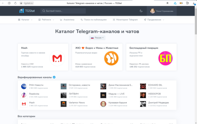This screenshot has width=197, height=124.
Task: Focus the Быстрый поиск search field
Action: 63,11
